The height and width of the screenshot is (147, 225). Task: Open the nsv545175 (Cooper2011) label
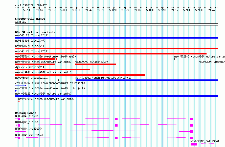pyautogui.click(x=32, y=51)
